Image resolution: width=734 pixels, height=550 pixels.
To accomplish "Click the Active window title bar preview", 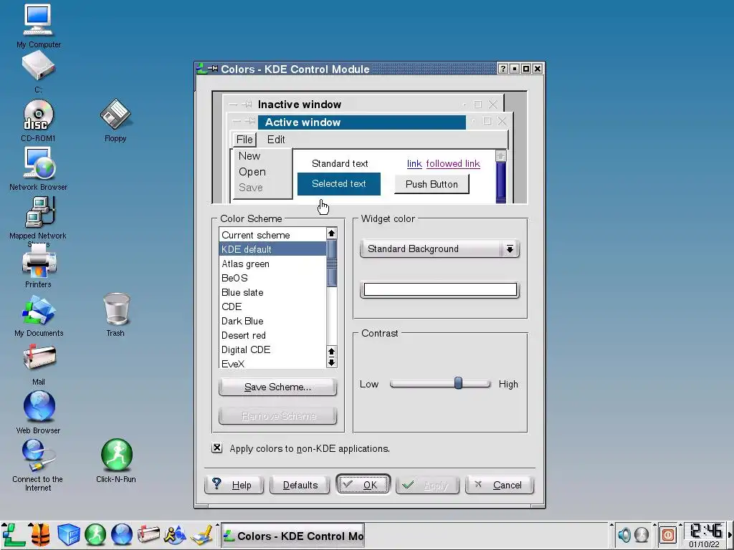I will tap(362, 122).
